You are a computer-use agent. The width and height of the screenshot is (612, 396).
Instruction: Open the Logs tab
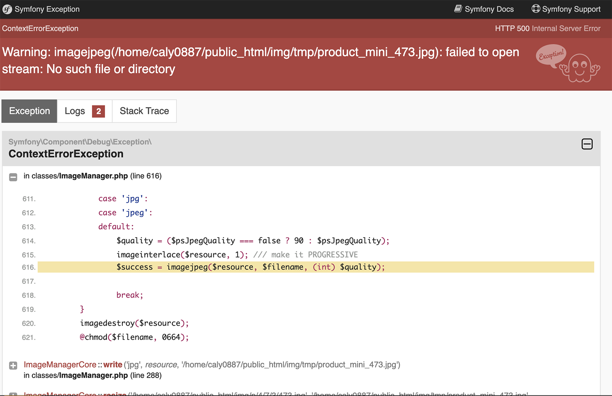click(75, 111)
